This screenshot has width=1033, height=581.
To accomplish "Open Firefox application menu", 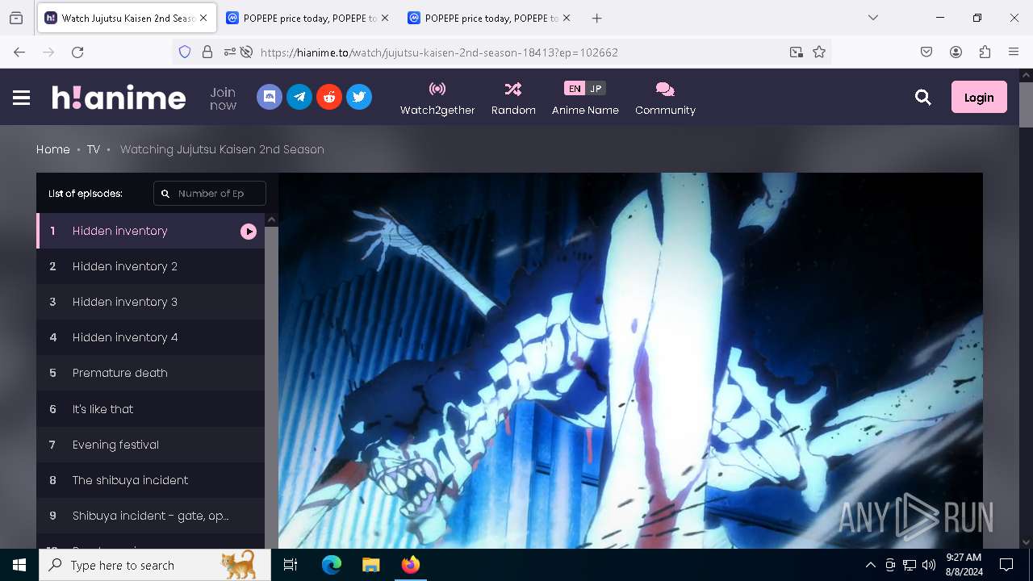I will 1014,52.
